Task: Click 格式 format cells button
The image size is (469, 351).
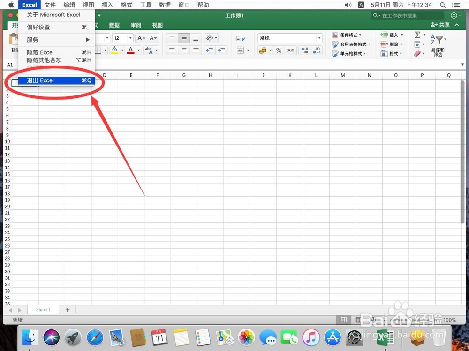Action: click(391, 54)
